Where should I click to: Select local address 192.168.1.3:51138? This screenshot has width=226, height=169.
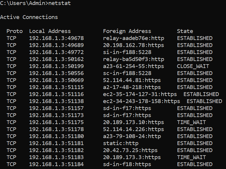point(56,101)
